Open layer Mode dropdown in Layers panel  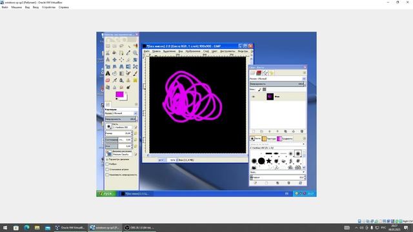pyautogui.click(x=277, y=79)
